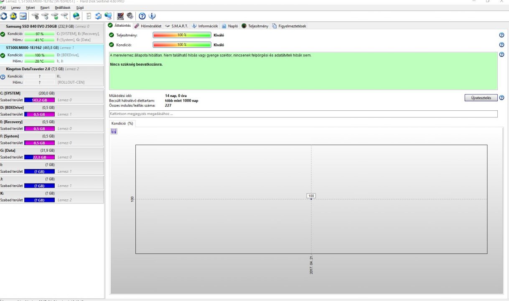
Task: Select ST500LM000-1EJ162 disk entry
Action: tap(52, 55)
